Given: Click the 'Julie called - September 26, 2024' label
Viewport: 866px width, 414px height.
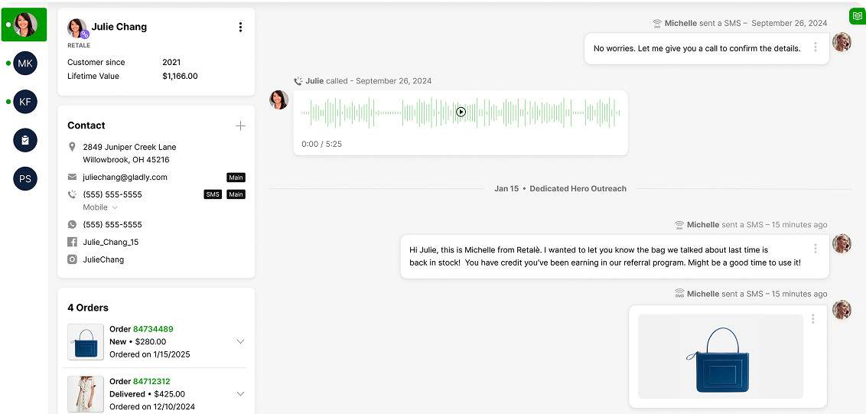Looking at the screenshot, I should [368, 81].
